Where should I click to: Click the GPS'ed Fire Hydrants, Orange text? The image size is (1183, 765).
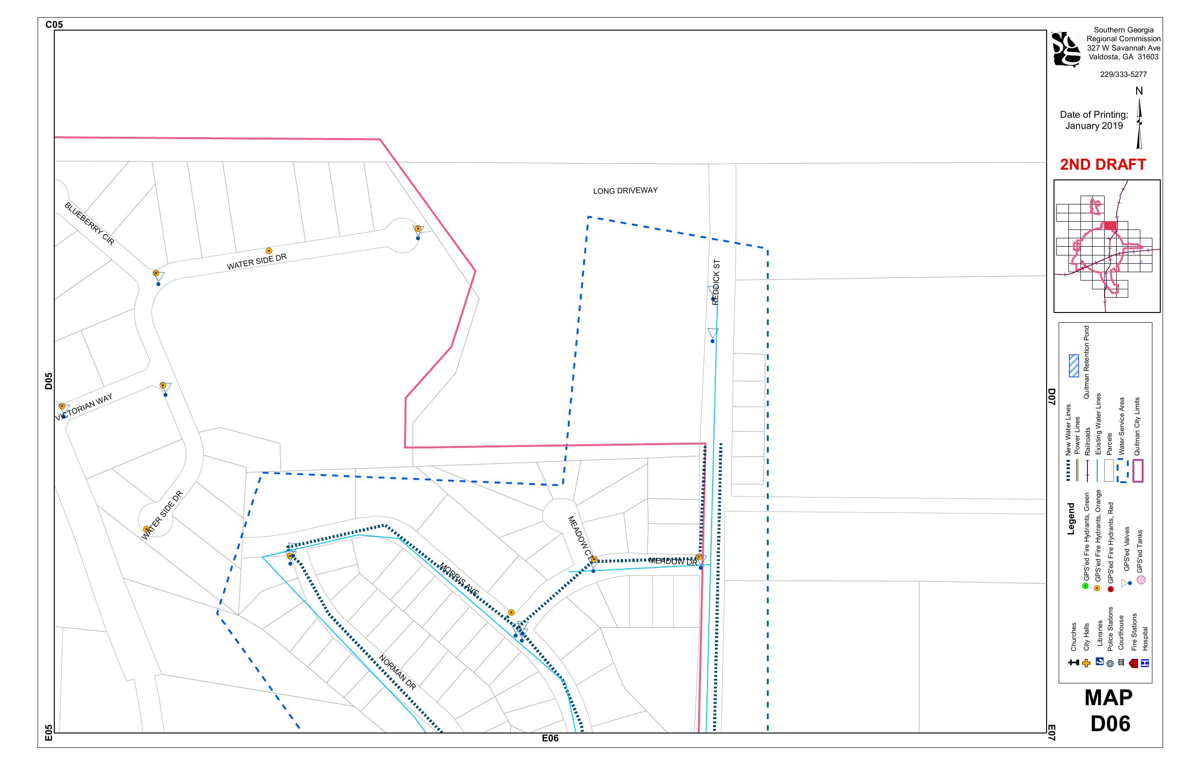pos(1099,535)
